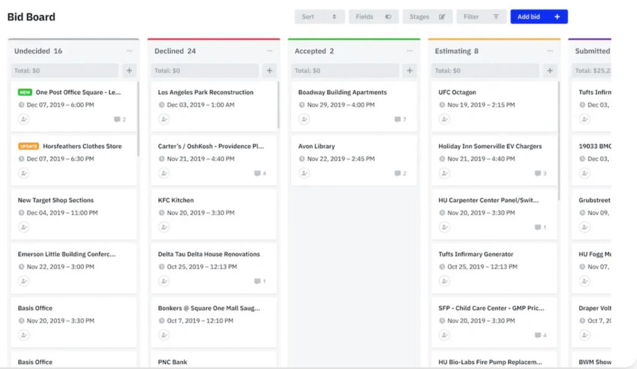Assign a user on KFC Kitchen card
The image size is (637, 369).
[164, 227]
